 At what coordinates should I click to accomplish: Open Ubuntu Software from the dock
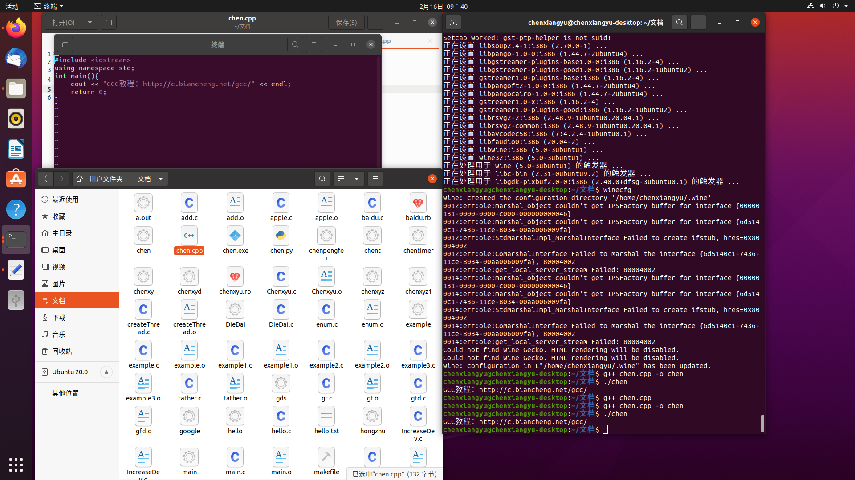(16, 179)
